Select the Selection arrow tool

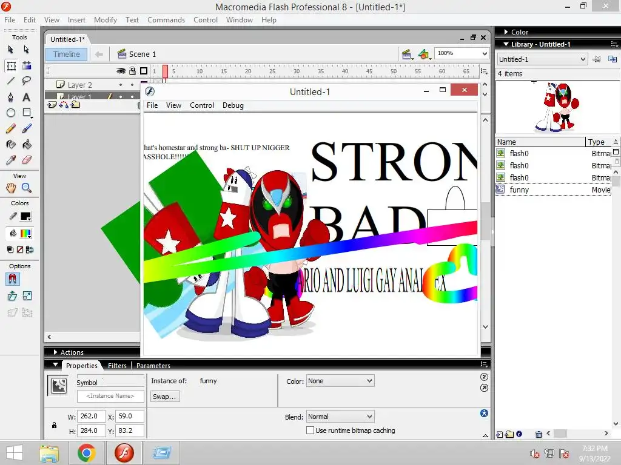[11, 50]
